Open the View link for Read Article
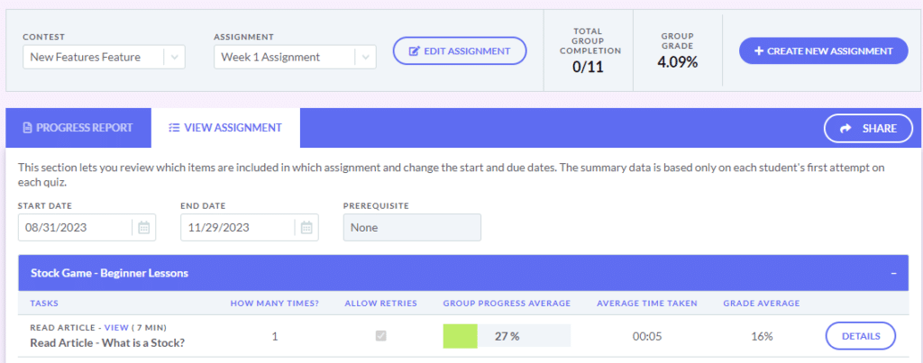Screen dimensions: 923x363 coord(116,328)
